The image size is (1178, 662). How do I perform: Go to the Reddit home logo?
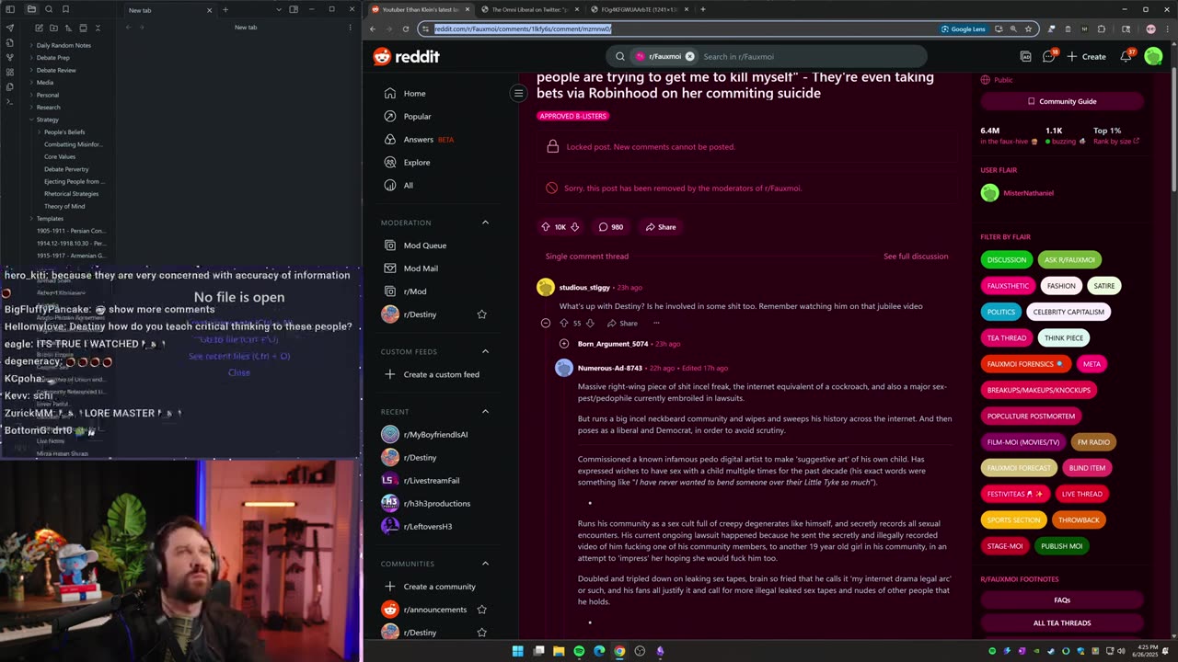[406, 56]
